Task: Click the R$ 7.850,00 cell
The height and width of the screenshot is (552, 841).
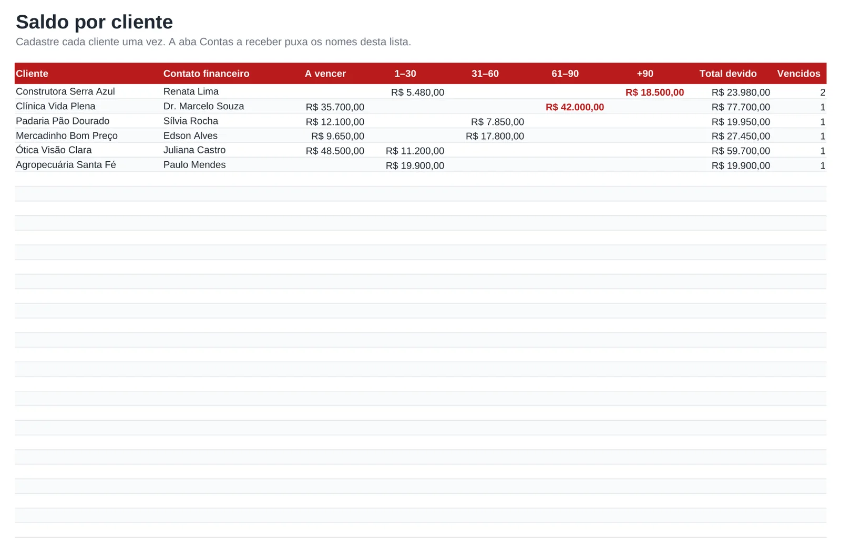Action: pyautogui.click(x=497, y=122)
